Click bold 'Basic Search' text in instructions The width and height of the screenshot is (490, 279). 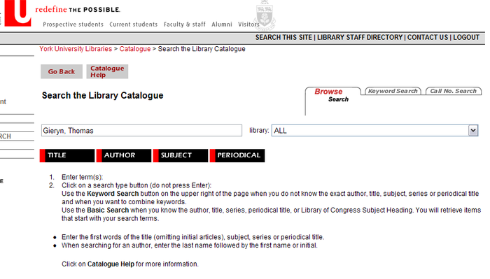pyautogui.click(x=108, y=210)
